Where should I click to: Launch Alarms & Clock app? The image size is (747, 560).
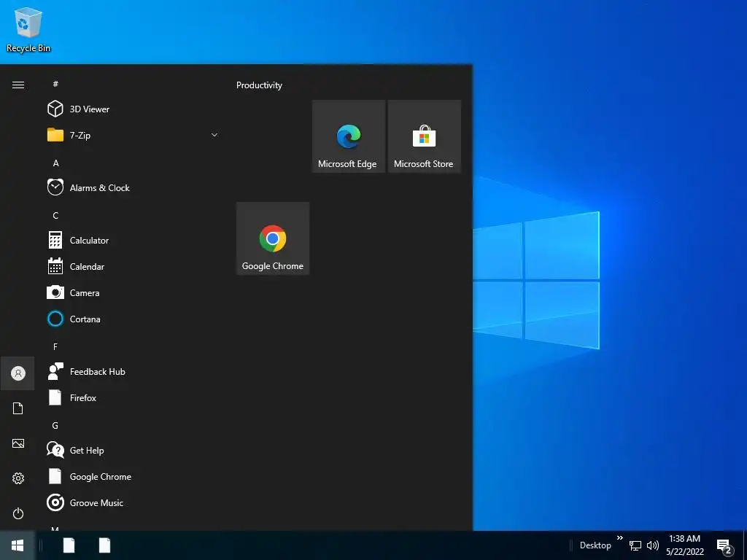coord(133,187)
